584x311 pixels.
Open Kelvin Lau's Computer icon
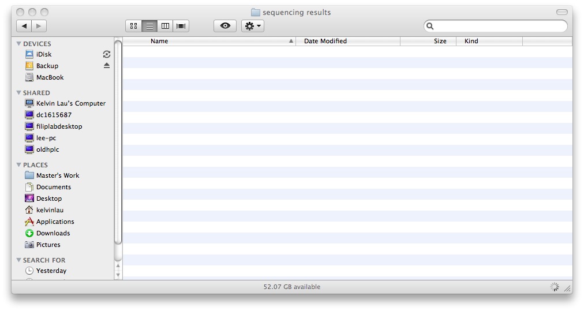29,103
